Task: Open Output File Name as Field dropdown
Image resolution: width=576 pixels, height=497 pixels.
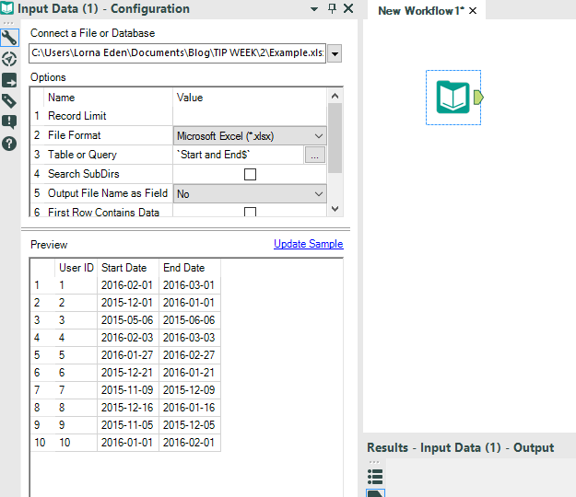Action: [x=250, y=193]
